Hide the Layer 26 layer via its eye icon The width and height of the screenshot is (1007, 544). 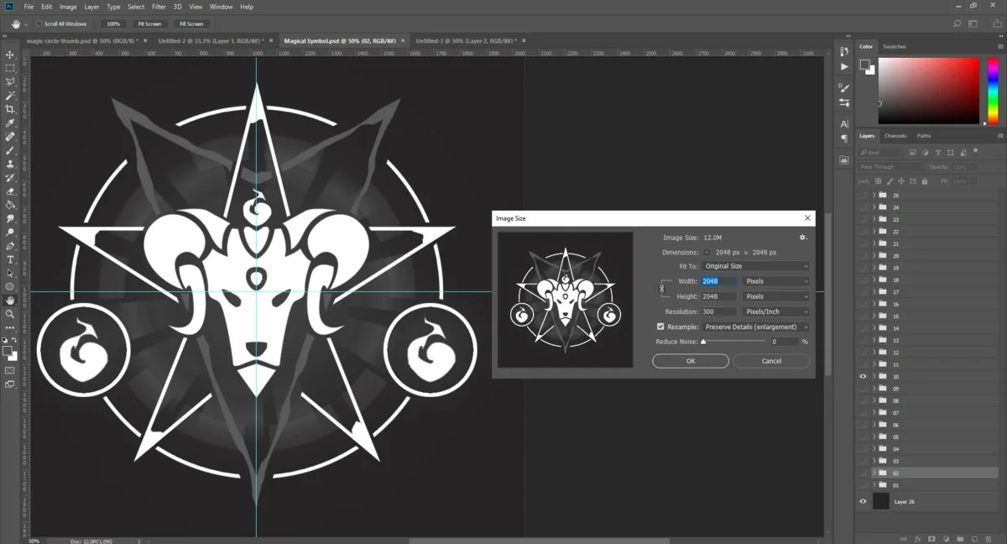(863, 501)
